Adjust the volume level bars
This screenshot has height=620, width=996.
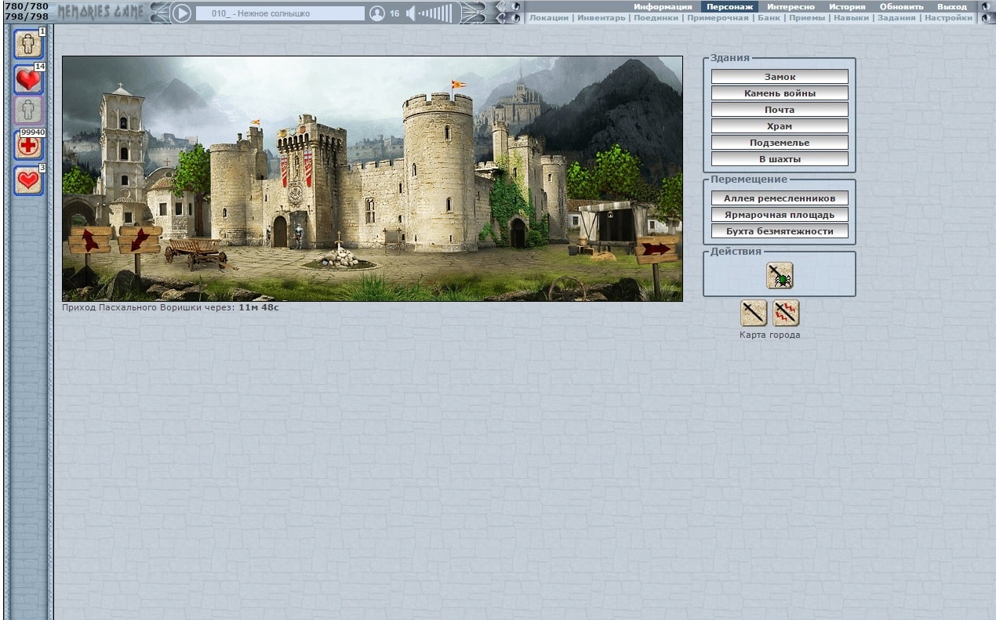coord(435,13)
